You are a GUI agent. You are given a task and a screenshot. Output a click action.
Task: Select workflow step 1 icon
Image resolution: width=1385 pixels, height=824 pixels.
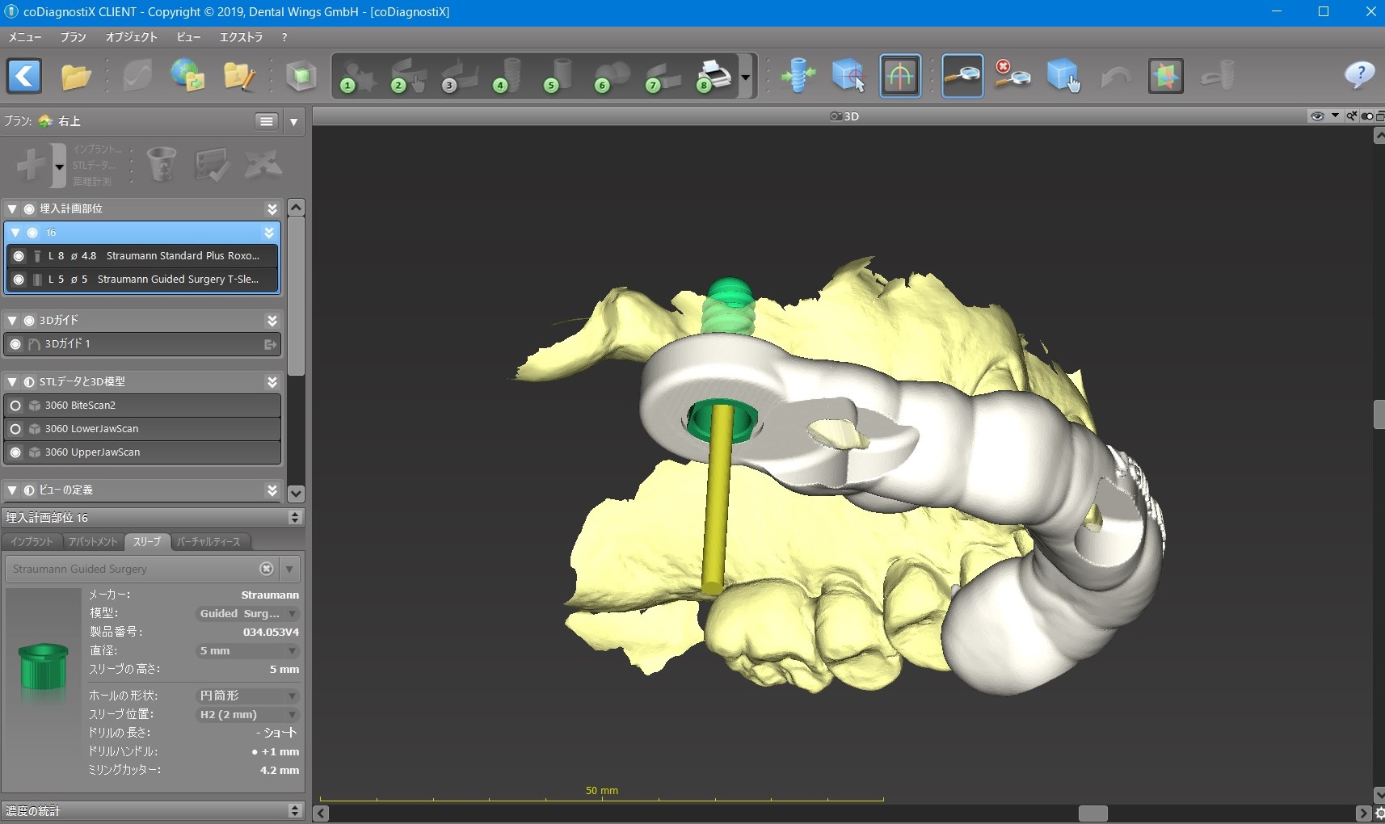pos(356,77)
